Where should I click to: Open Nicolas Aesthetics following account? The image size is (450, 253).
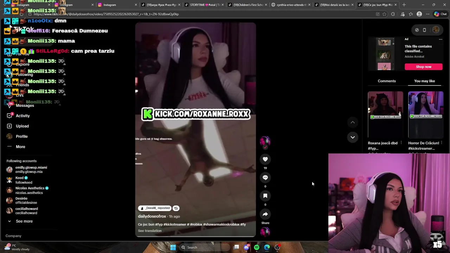point(27,190)
